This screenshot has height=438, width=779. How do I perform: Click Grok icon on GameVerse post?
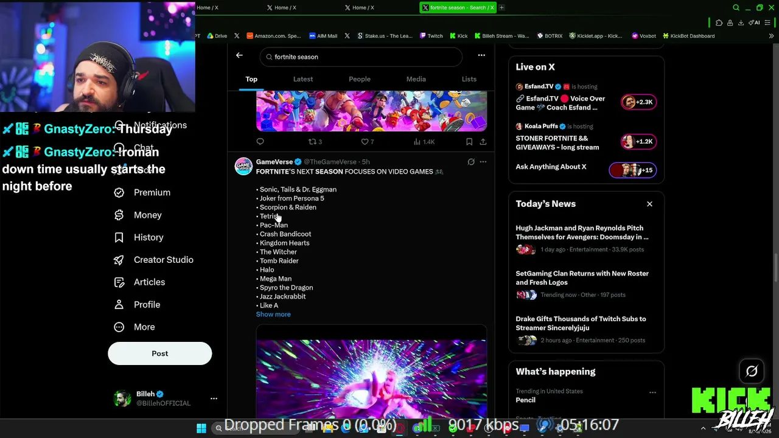[471, 162]
